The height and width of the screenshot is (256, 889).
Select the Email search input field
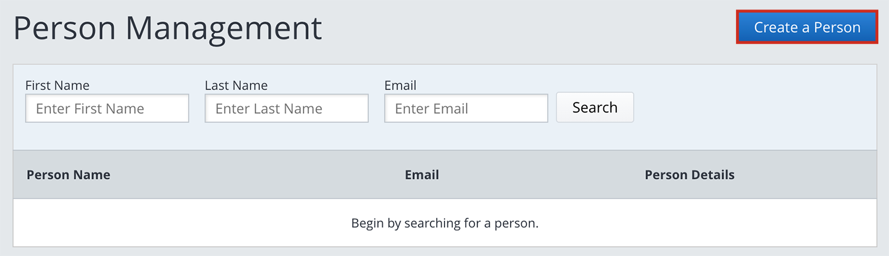pyautogui.click(x=466, y=108)
